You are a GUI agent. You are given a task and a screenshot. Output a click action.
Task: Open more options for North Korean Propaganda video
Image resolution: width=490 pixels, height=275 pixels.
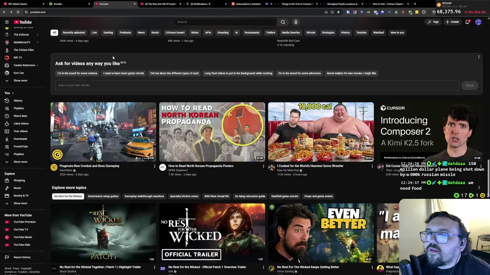pos(263,166)
